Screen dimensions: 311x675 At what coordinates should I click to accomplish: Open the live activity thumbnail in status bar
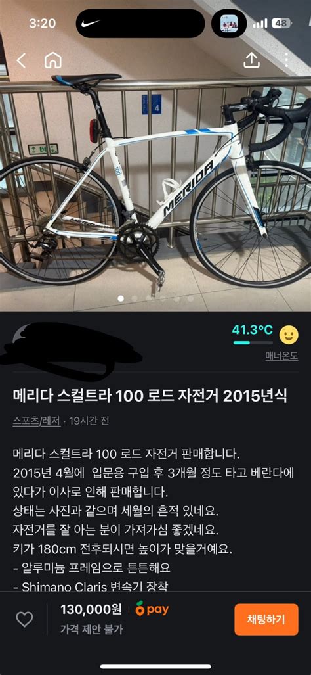click(x=228, y=23)
